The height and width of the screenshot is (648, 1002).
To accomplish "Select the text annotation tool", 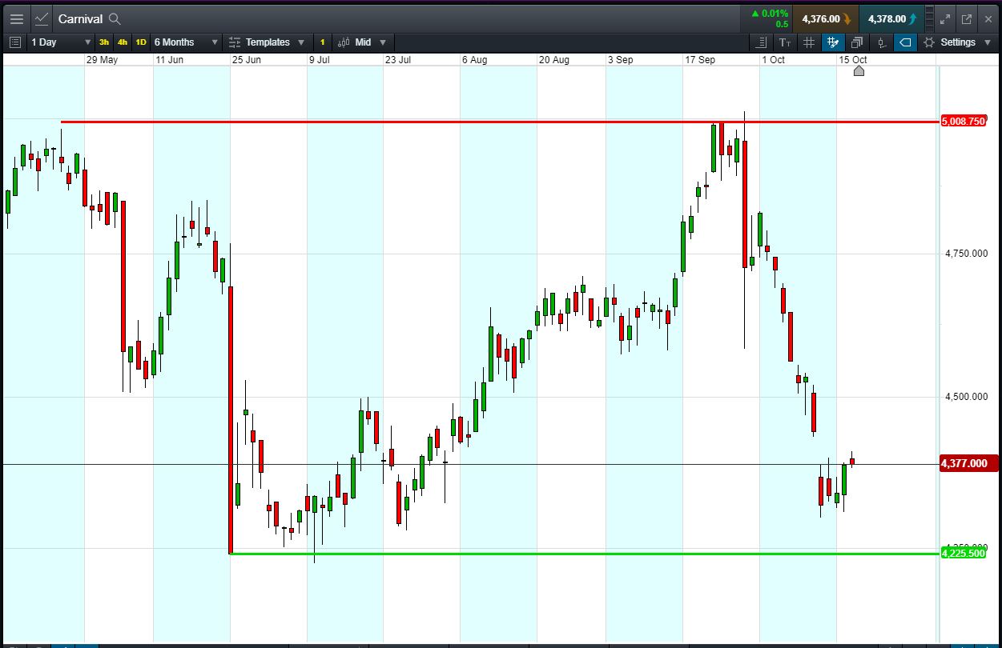I will [x=785, y=42].
